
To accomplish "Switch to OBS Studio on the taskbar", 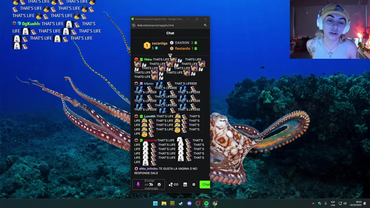I will (x=198, y=203).
